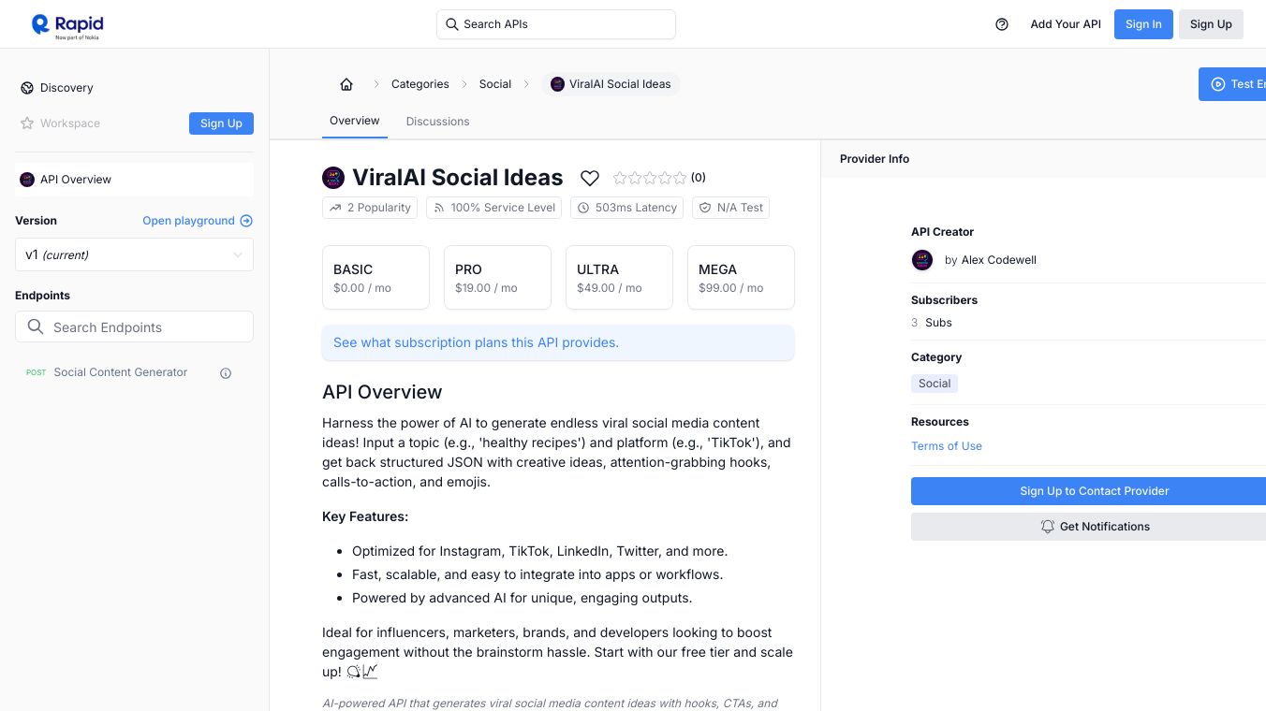Open the help question mark icon
The height and width of the screenshot is (711, 1266).
1002,24
